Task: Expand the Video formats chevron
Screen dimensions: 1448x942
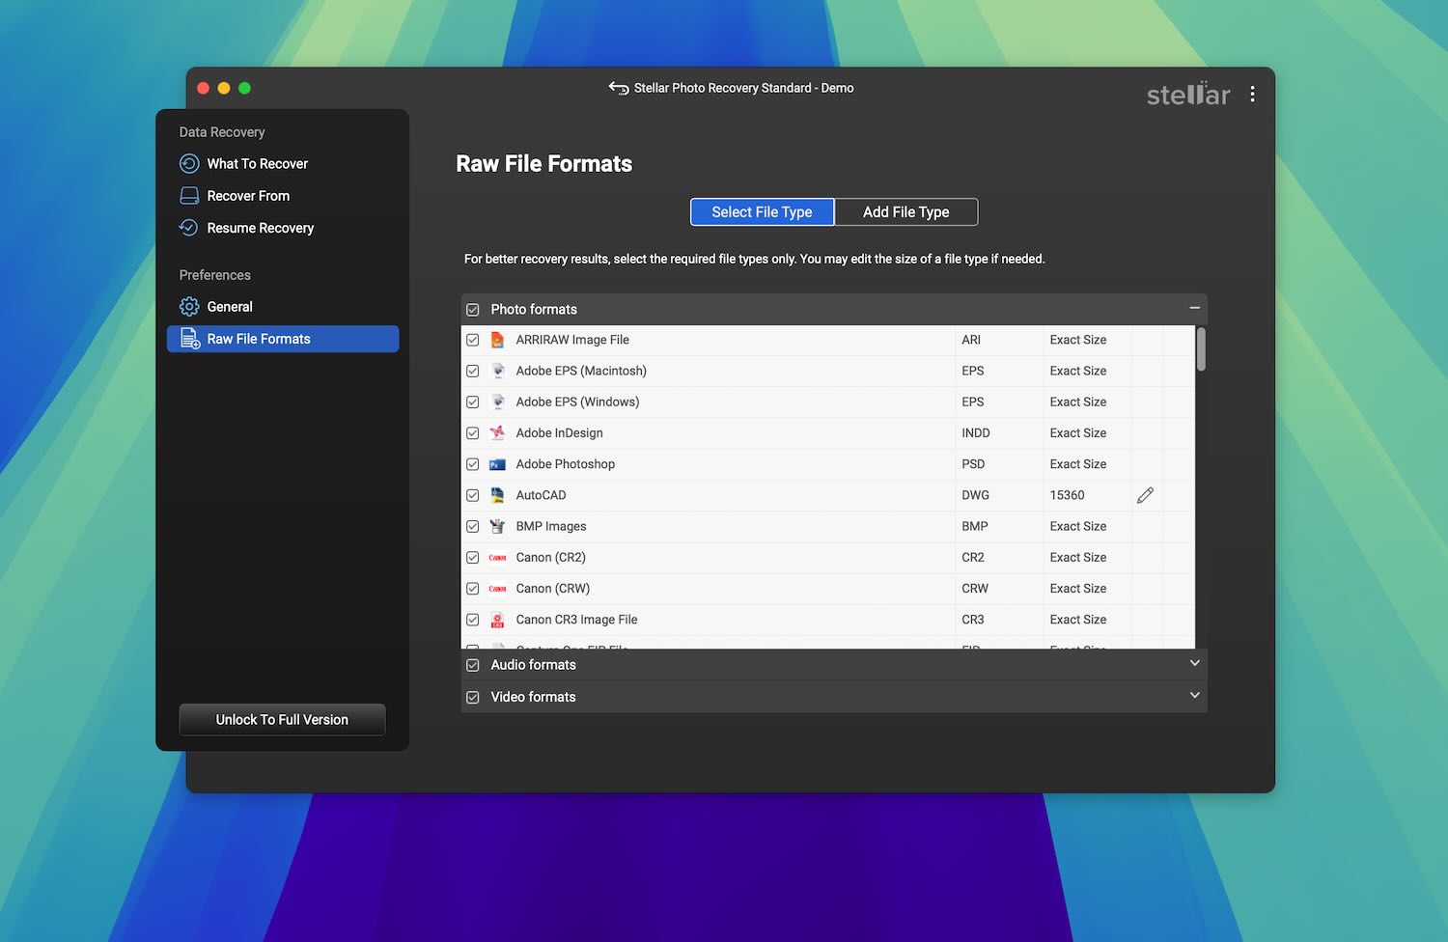Action: pyautogui.click(x=1194, y=695)
